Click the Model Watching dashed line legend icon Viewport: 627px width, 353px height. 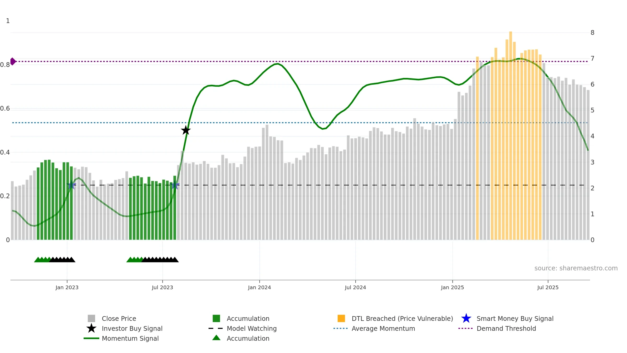click(216, 328)
